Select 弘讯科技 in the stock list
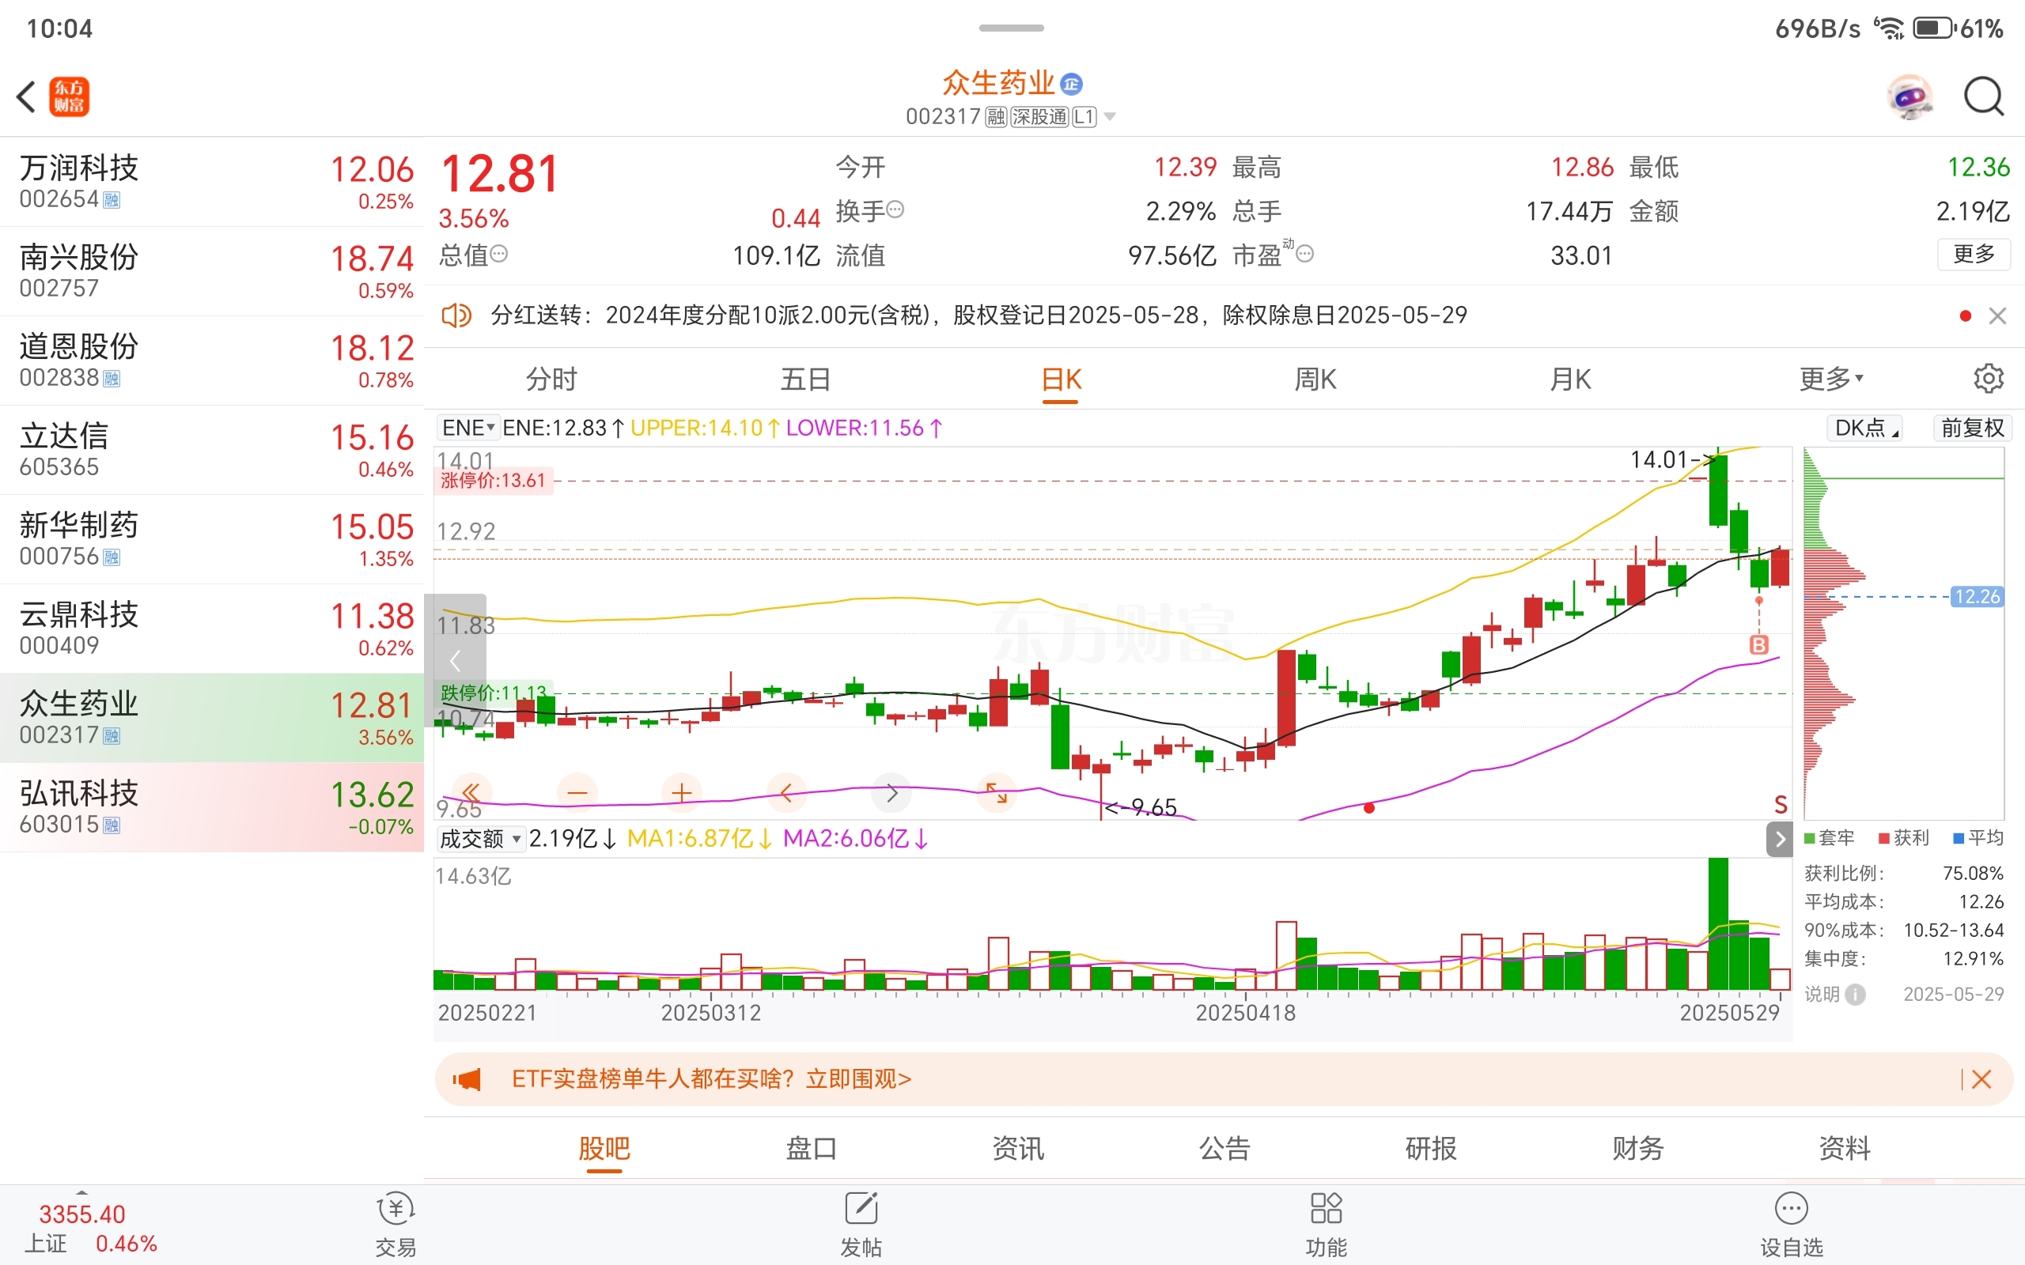The image size is (2025, 1265). coord(212,807)
